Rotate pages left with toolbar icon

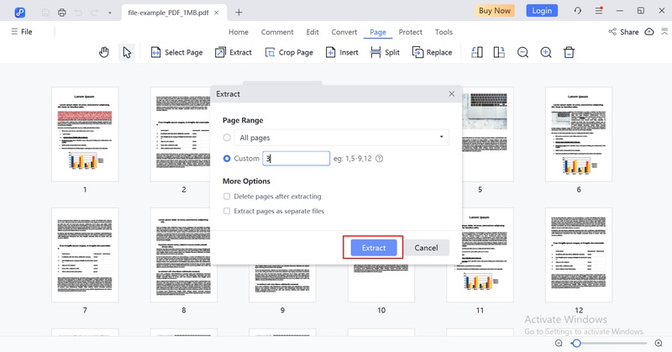476,52
